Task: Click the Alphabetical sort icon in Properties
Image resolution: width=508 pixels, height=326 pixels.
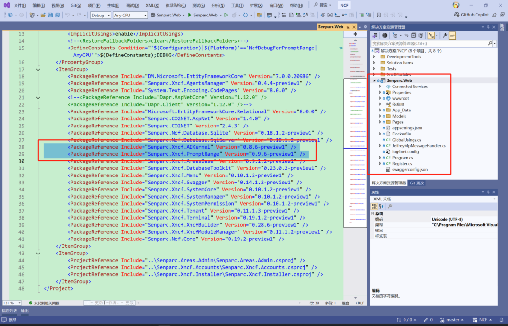Action: 381,207
